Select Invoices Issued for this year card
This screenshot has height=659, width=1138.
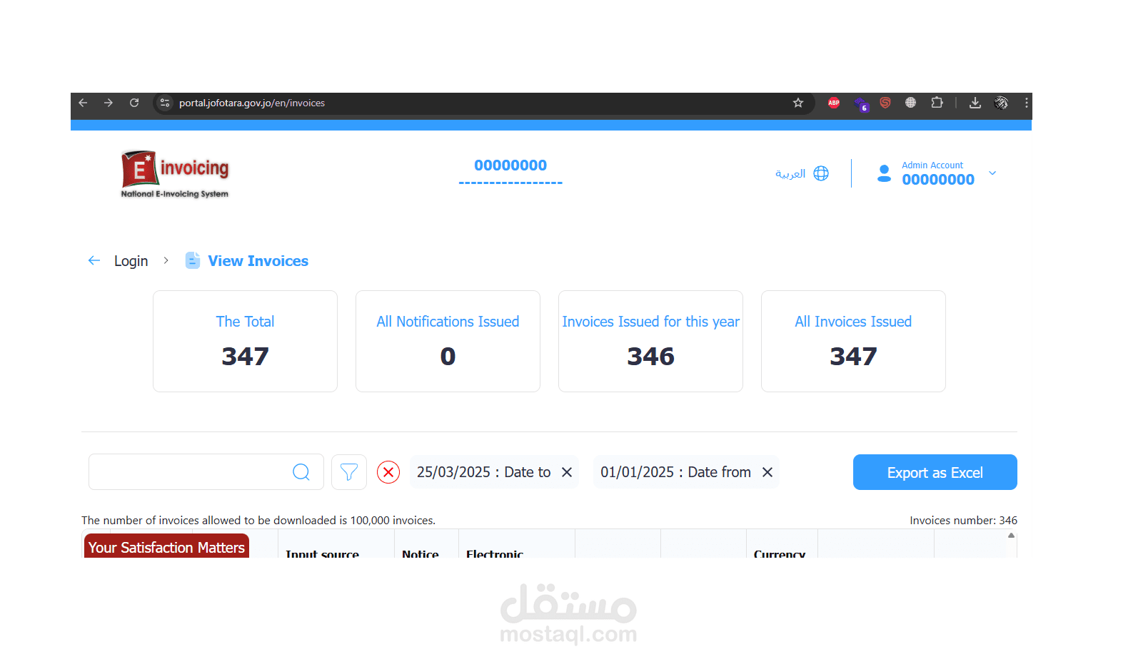click(x=650, y=341)
